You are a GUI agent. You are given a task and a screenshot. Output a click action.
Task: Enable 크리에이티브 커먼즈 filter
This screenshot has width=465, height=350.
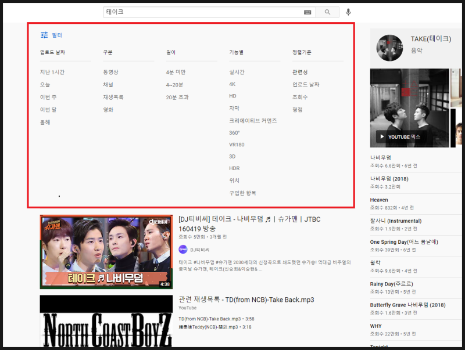(x=253, y=121)
